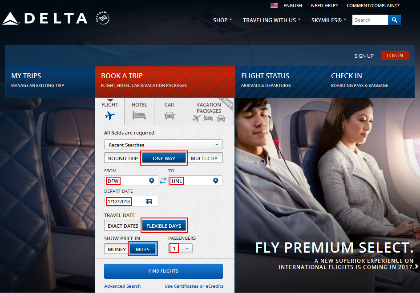Screen dimensions: 420x293
Task: Open the depart date calendar icon
Action: 149,202
